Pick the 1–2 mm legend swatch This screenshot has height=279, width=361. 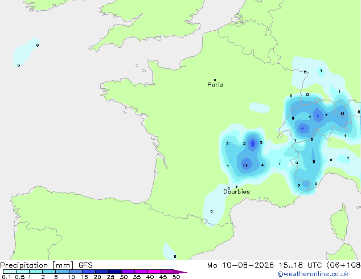(x=36, y=272)
